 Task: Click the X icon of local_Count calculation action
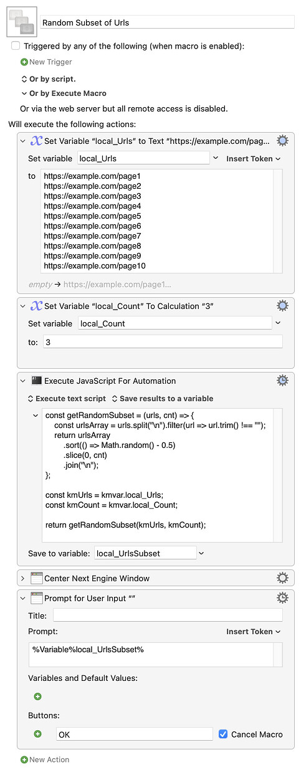point(36,306)
